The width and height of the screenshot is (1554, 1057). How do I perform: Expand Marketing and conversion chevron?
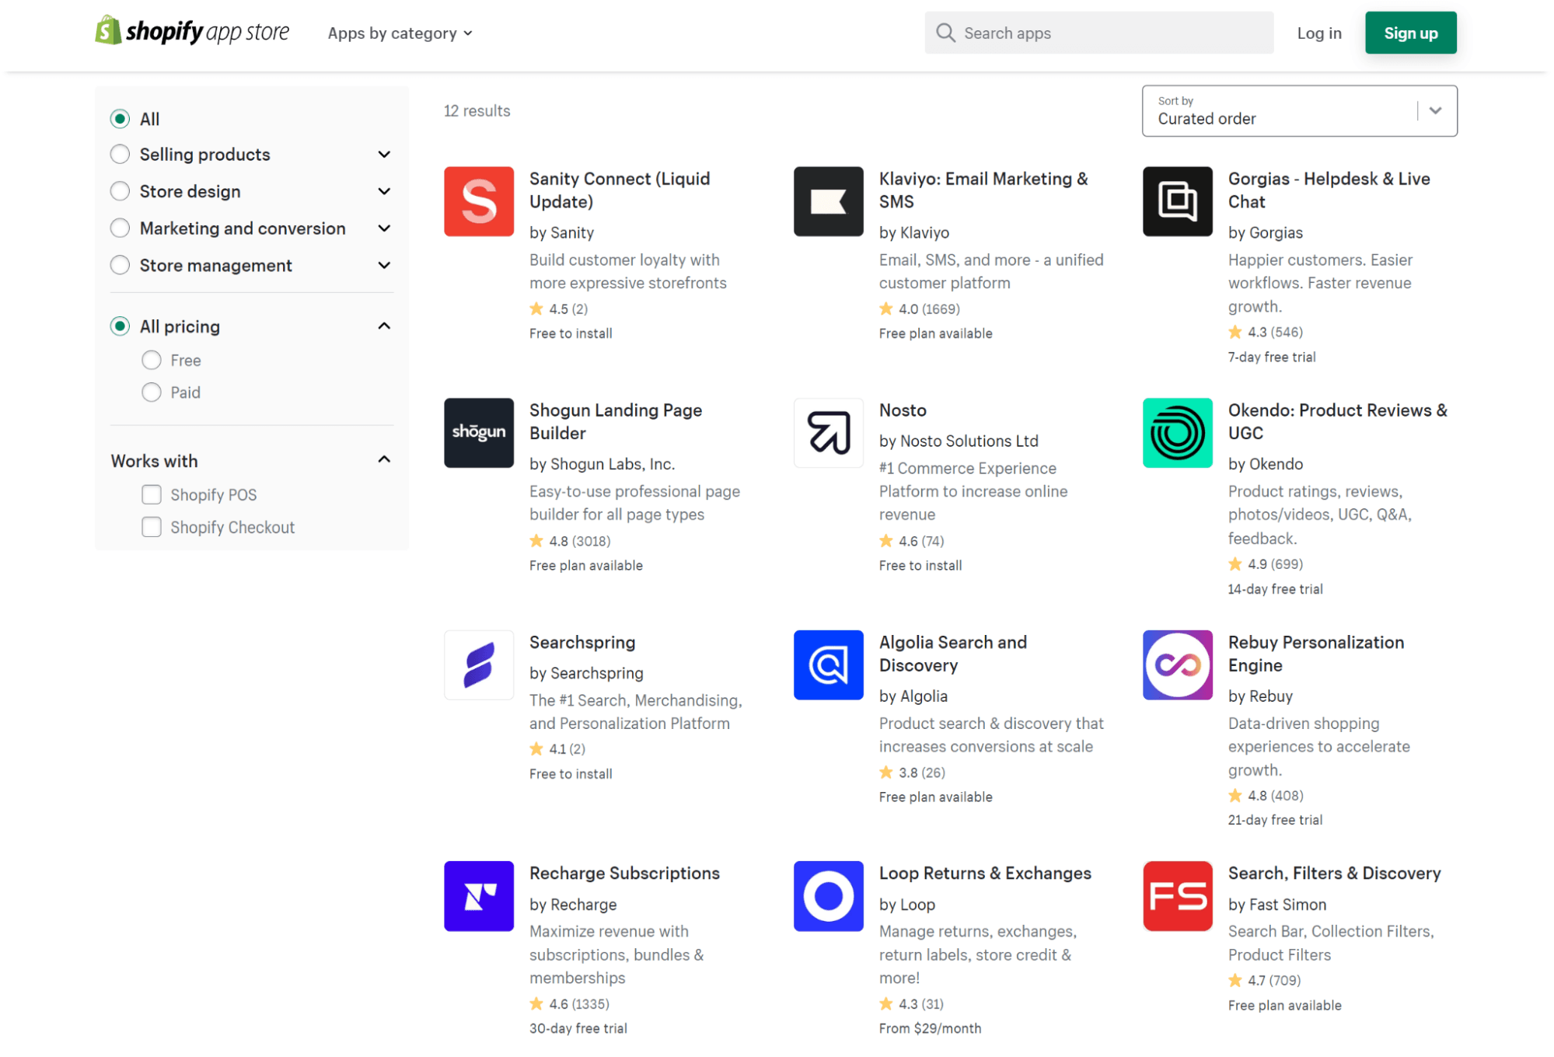pyautogui.click(x=384, y=228)
